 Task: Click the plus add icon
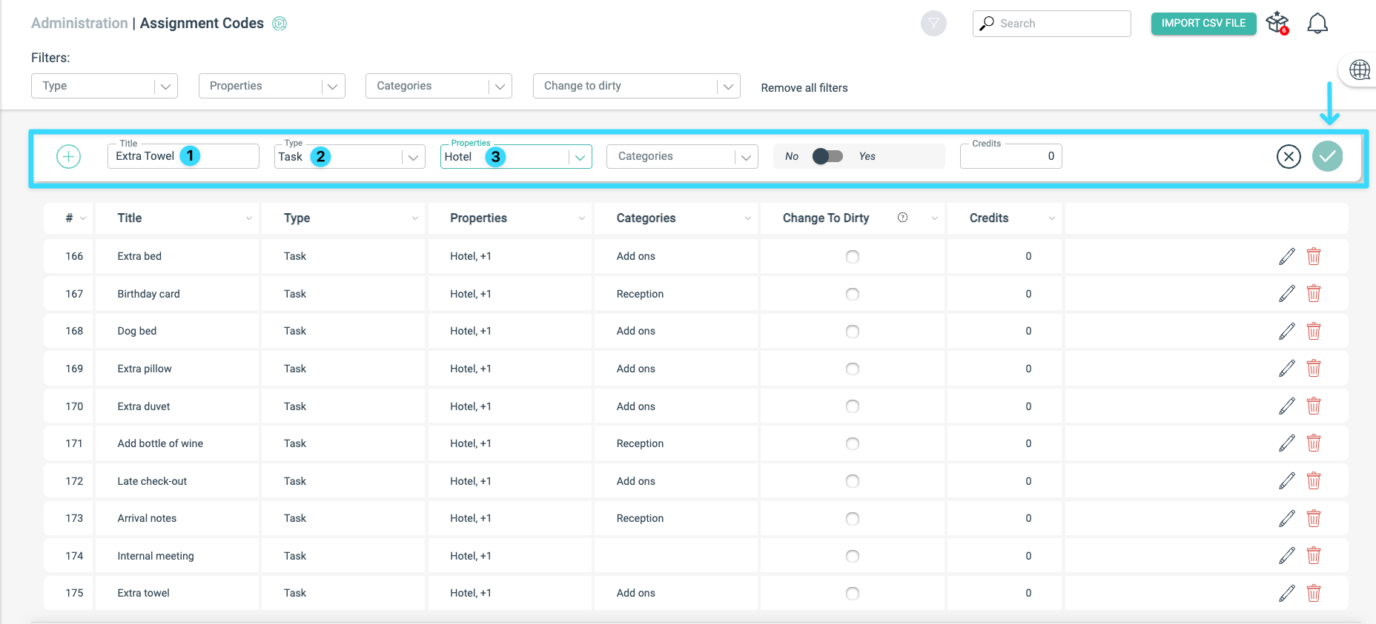[68, 156]
